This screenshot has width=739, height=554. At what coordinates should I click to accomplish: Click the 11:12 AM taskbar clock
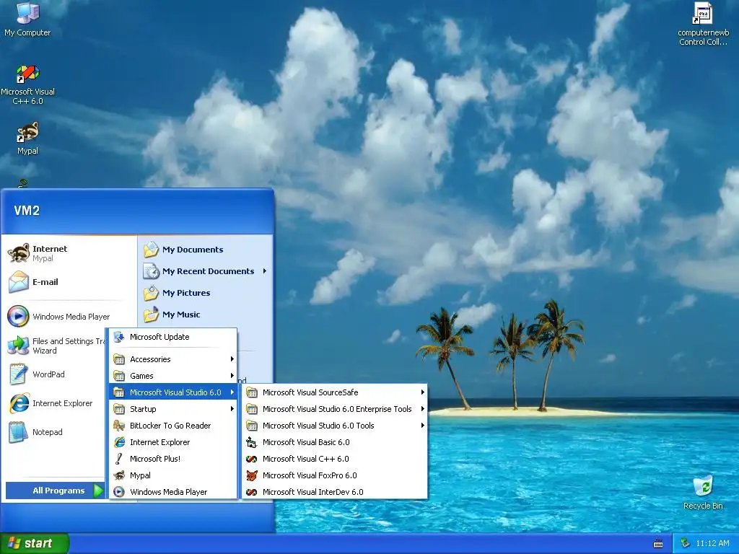point(712,544)
